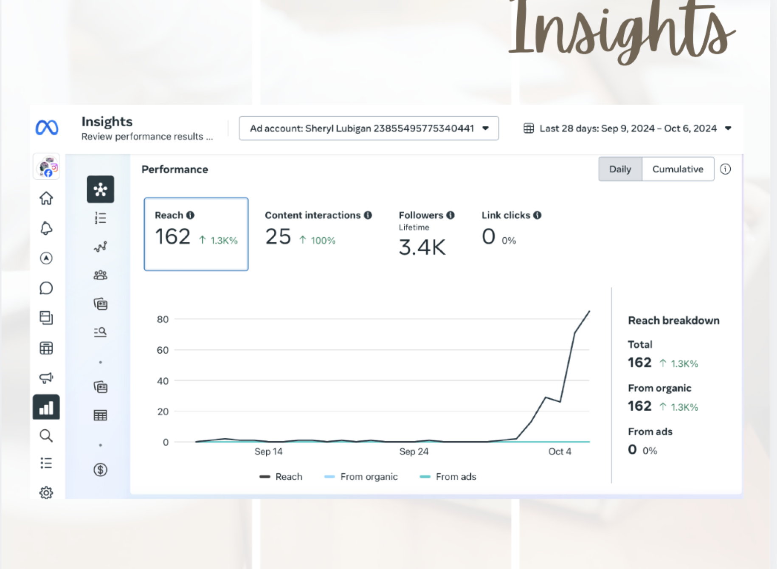This screenshot has width=777, height=569.
Task: Click the Meta logo icon
Action: (x=47, y=127)
